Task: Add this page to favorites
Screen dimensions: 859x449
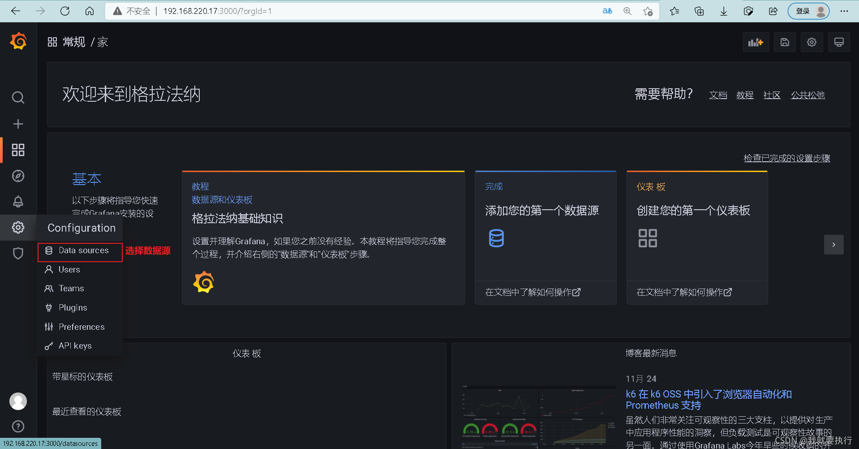Action: 648,11
